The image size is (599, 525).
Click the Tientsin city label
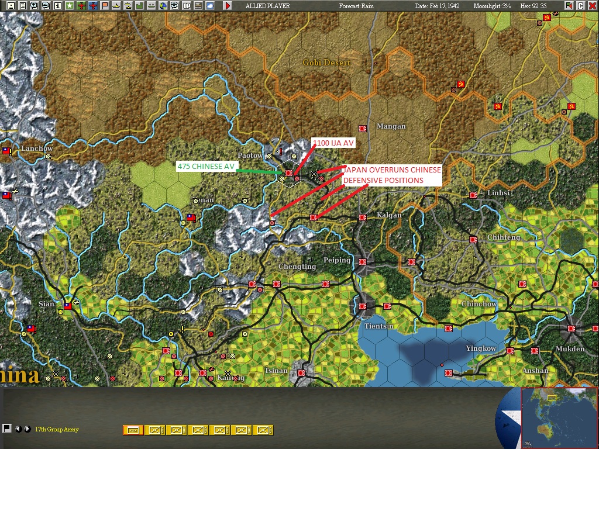pyautogui.click(x=378, y=326)
